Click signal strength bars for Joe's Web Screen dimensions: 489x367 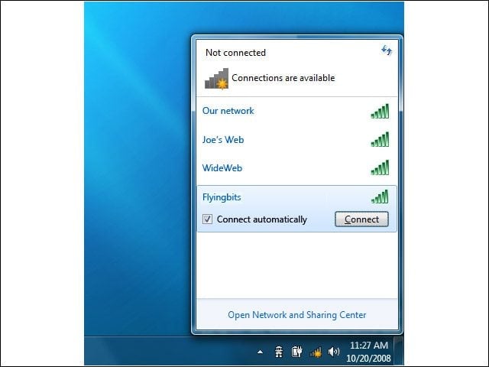380,139
